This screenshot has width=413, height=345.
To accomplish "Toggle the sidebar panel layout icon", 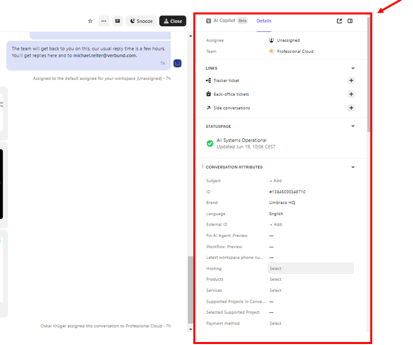I will coord(350,21).
